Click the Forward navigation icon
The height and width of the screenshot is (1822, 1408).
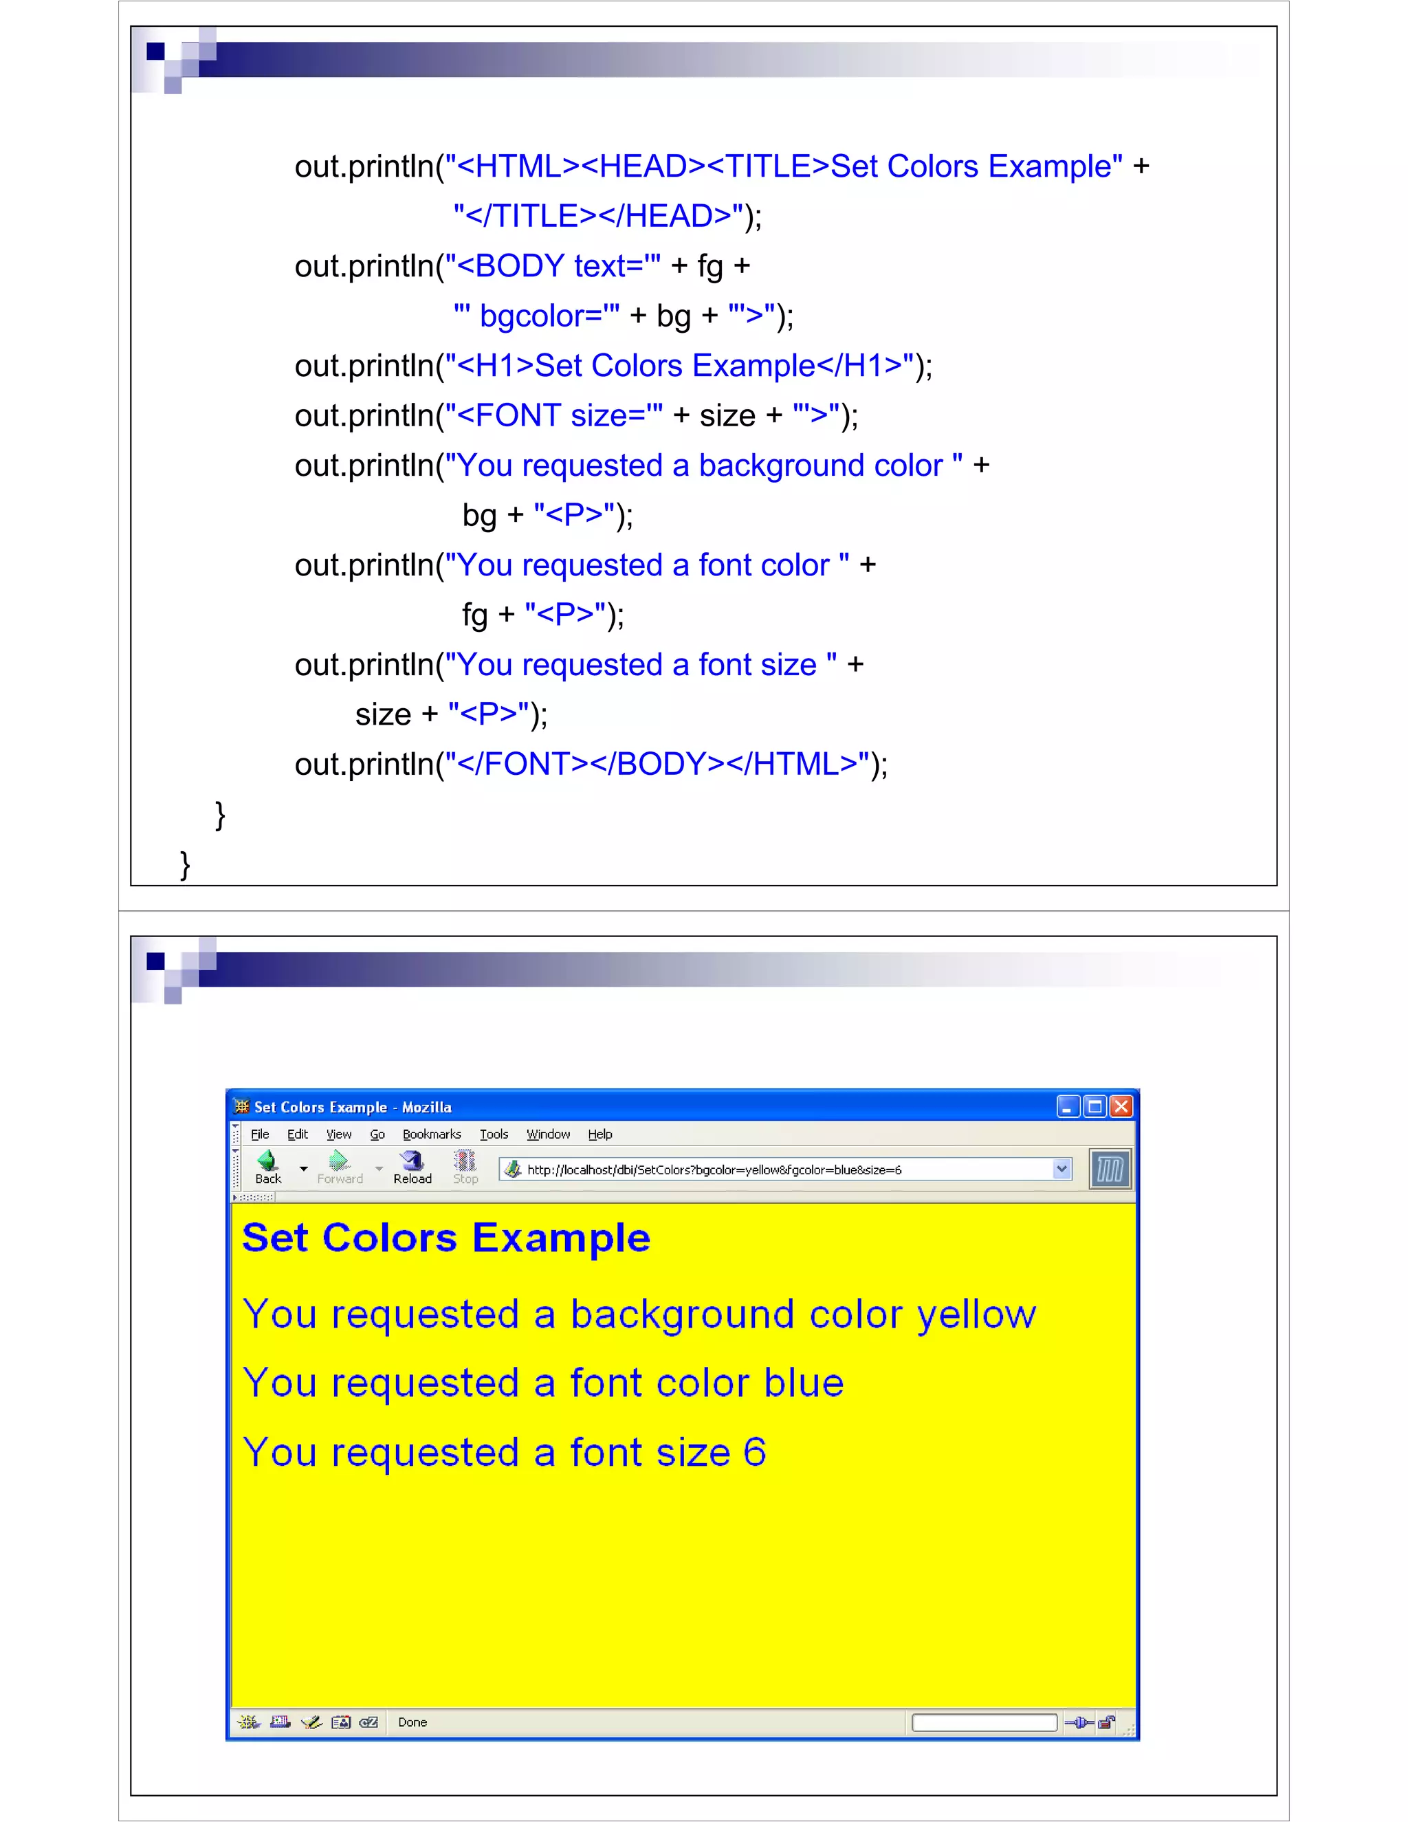tap(339, 1161)
